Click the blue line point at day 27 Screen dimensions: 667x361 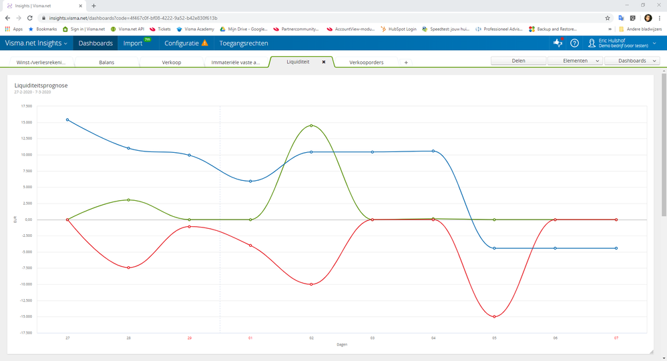pos(67,120)
